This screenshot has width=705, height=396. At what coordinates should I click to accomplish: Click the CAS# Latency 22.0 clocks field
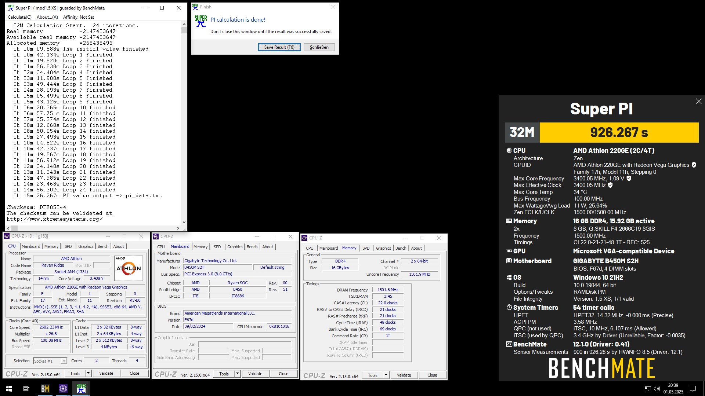point(388,303)
